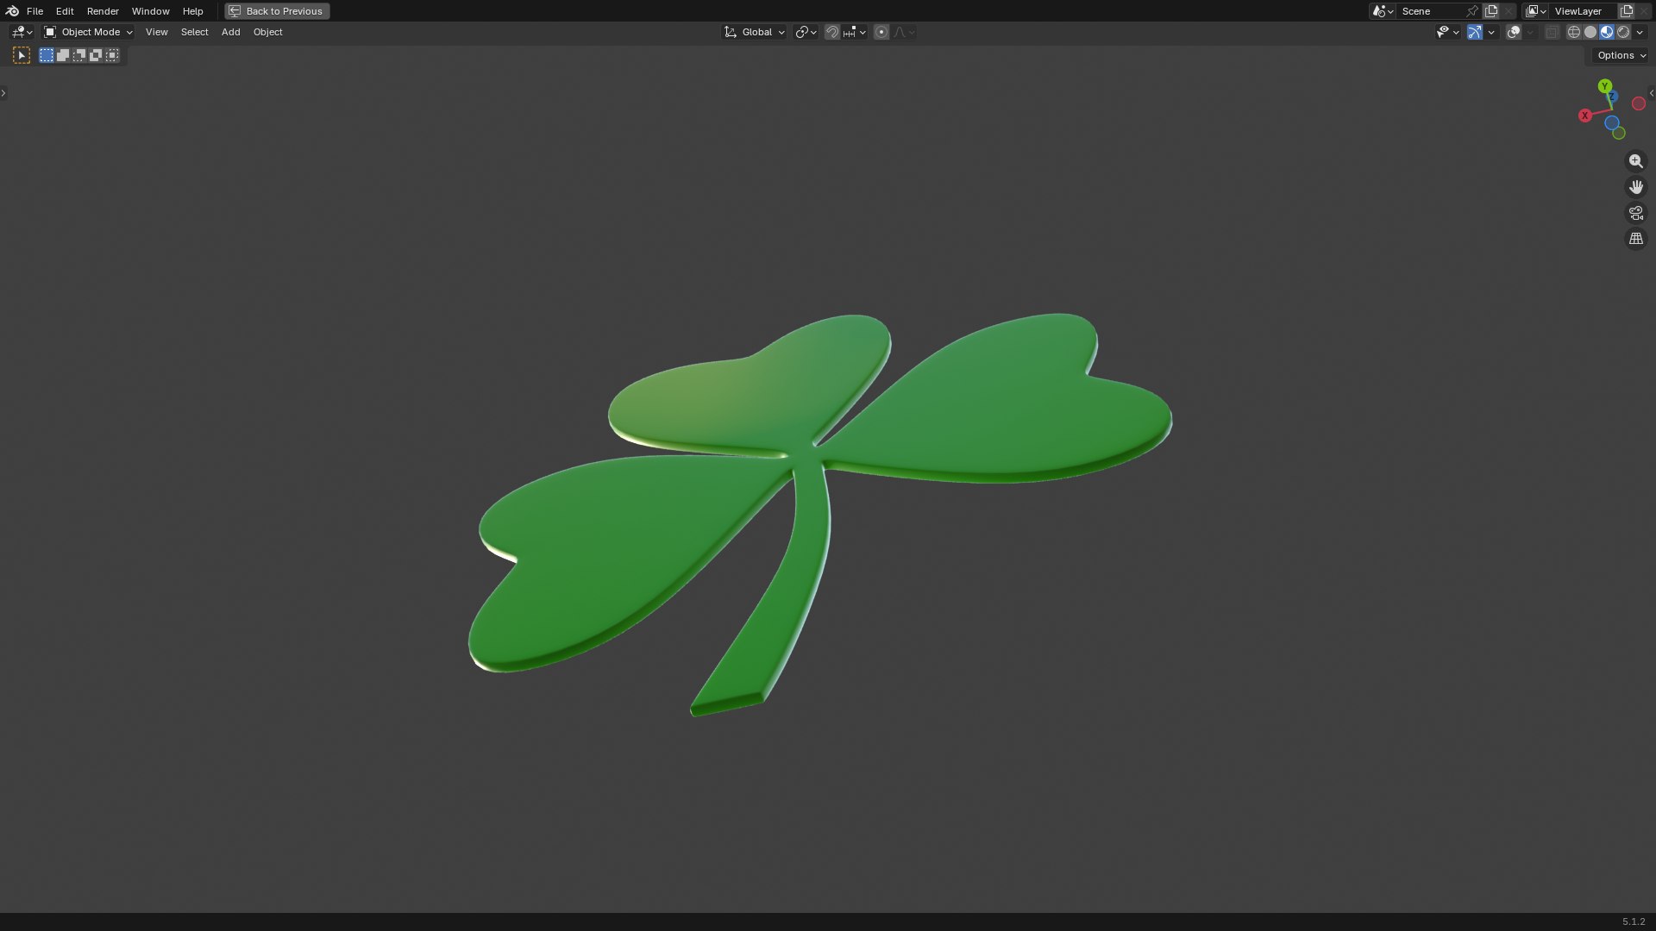Click the zoom view magnifier icon

click(1636, 161)
